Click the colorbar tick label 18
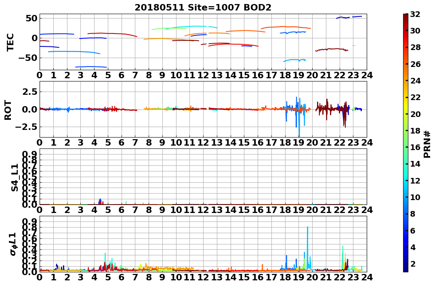The width and height of the screenshot is (435, 286). coord(415,131)
